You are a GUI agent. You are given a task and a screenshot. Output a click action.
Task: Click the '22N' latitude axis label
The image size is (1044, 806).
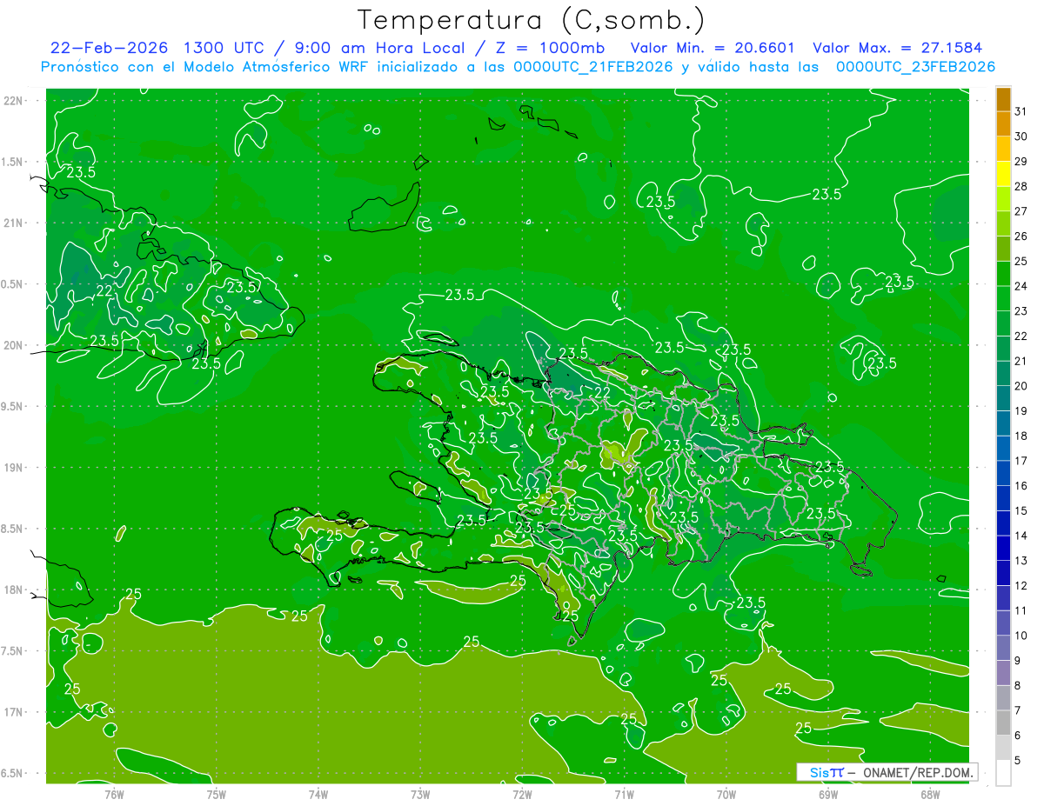click(13, 101)
